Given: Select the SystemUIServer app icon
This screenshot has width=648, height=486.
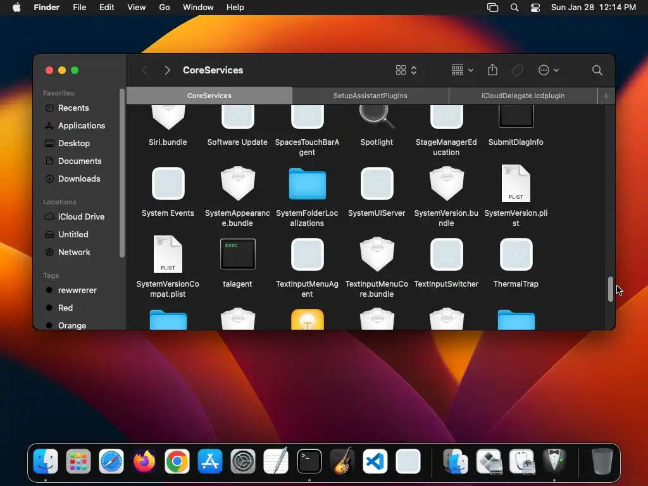Looking at the screenshot, I should (377, 184).
